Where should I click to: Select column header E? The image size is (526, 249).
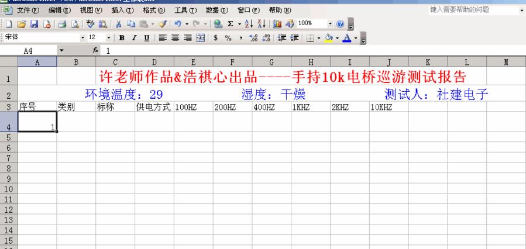[194, 61]
